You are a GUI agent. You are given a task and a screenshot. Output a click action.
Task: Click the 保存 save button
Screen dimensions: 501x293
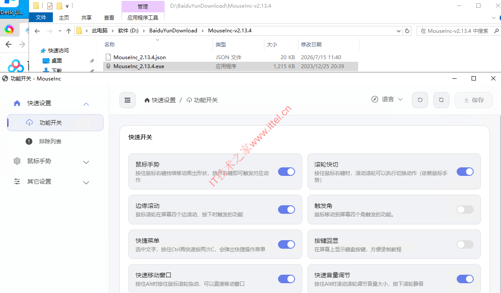[474, 100]
